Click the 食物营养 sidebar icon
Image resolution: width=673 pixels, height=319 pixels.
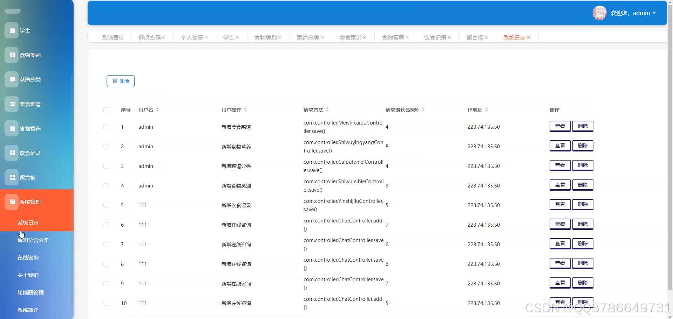(12, 128)
